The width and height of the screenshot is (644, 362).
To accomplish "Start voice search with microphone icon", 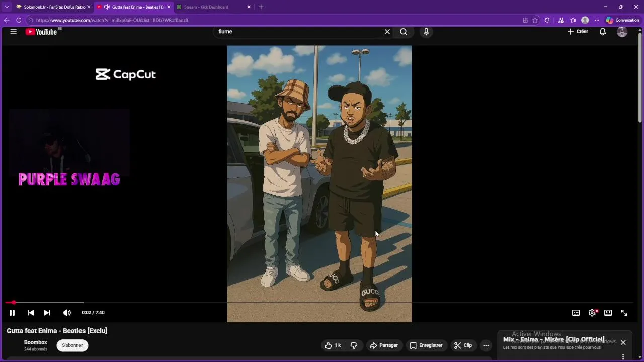I will [x=426, y=32].
